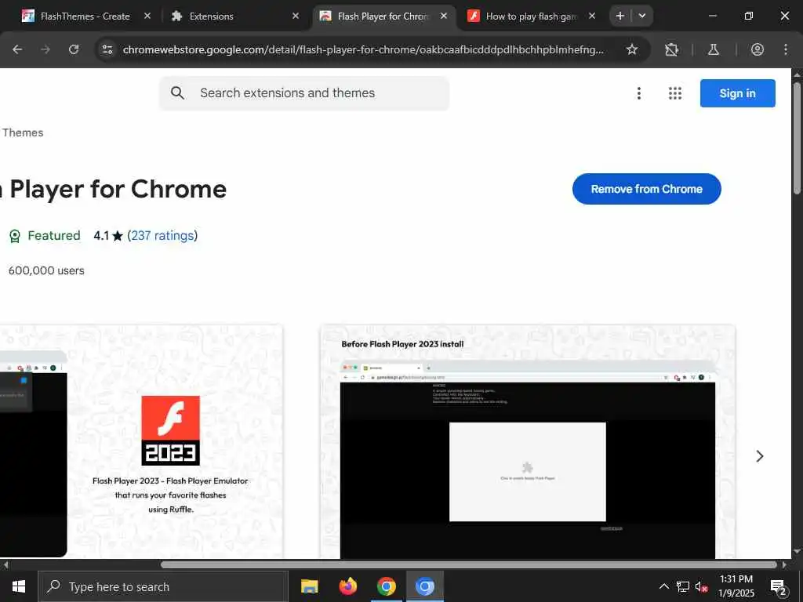Image resolution: width=803 pixels, height=602 pixels.
Task: Open the Google apps grid
Action: [x=675, y=93]
